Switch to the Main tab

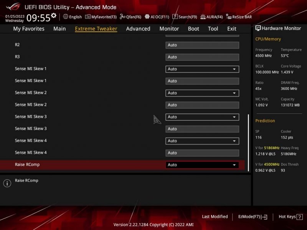click(x=59, y=29)
